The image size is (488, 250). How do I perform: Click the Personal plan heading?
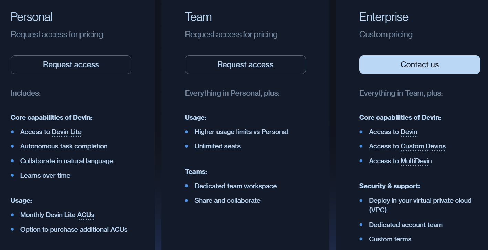(x=31, y=17)
